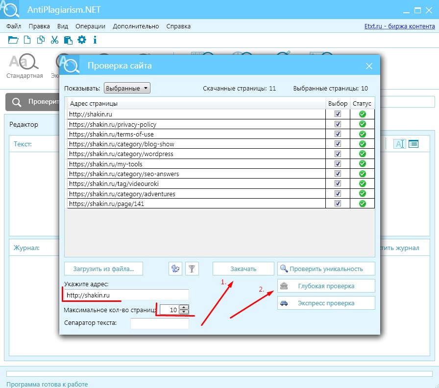The image size is (439, 388).
Task: Click the gears options icon beside filter
Action: coord(175,269)
